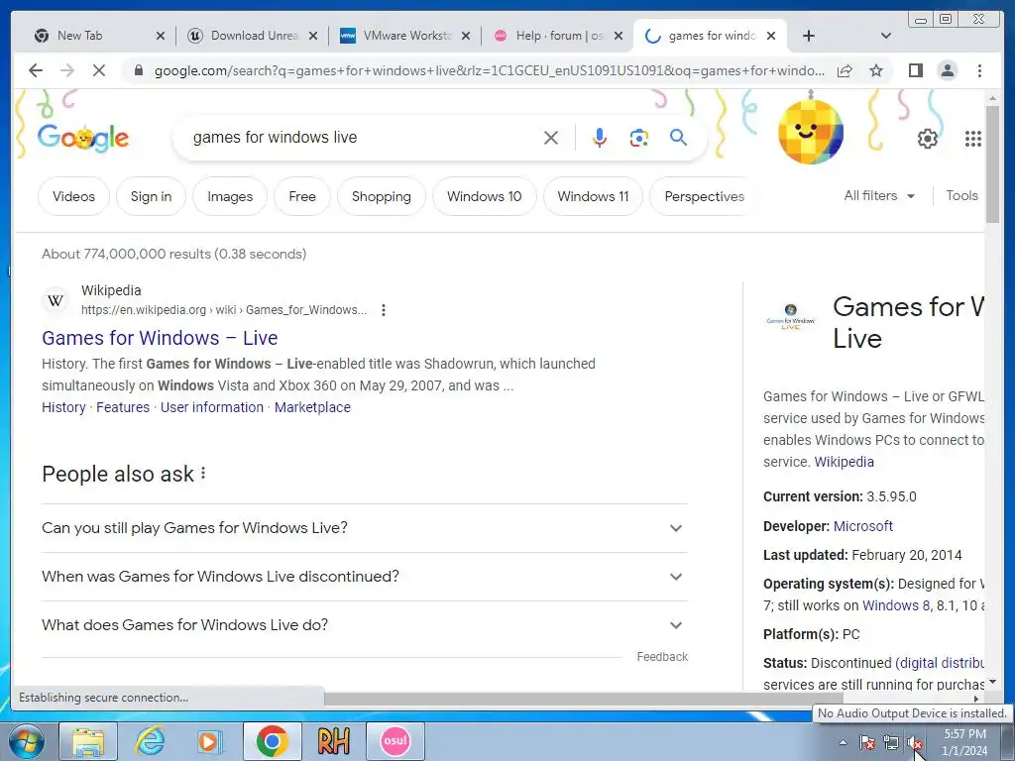Expand 'When was Games for Windows Live discontinued?'

pos(364,577)
